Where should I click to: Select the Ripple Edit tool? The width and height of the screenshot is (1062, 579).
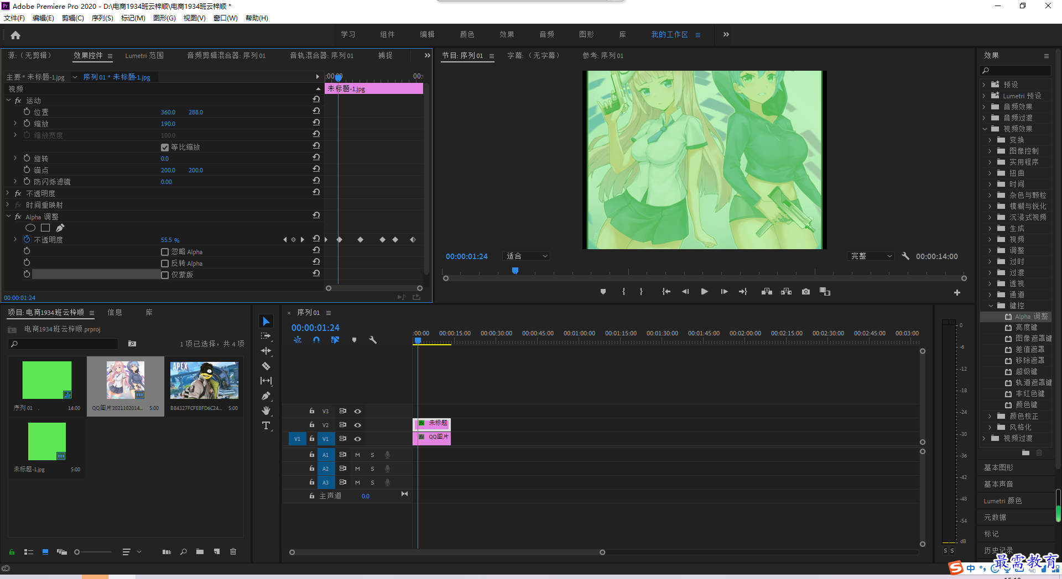tap(266, 351)
